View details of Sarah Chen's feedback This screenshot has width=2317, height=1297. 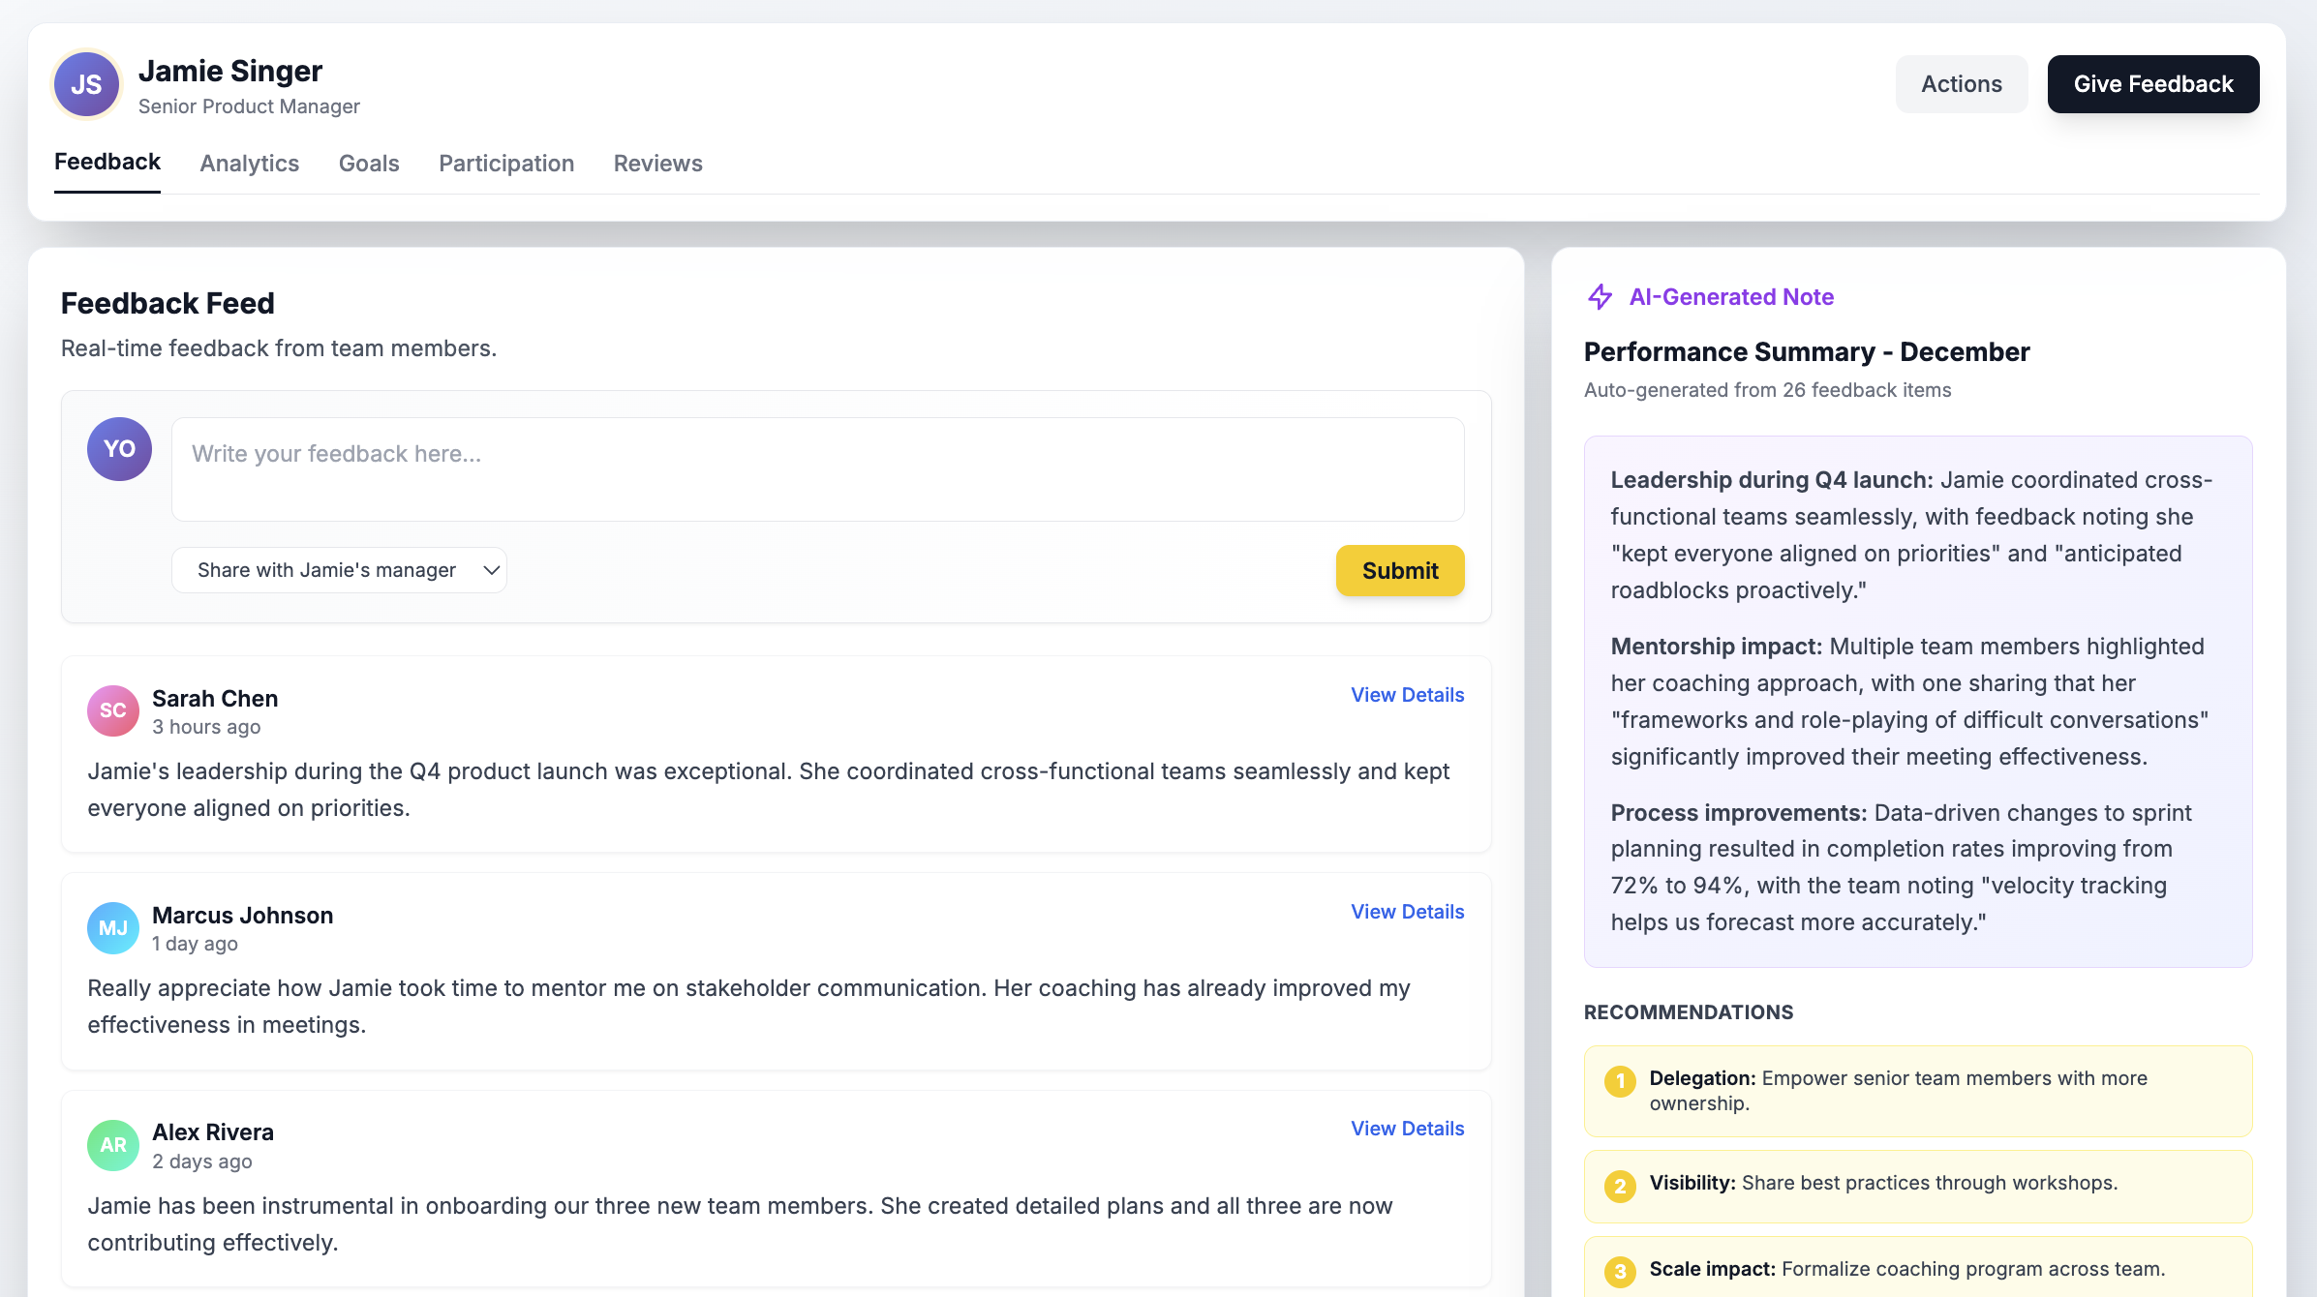coord(1407,695)
